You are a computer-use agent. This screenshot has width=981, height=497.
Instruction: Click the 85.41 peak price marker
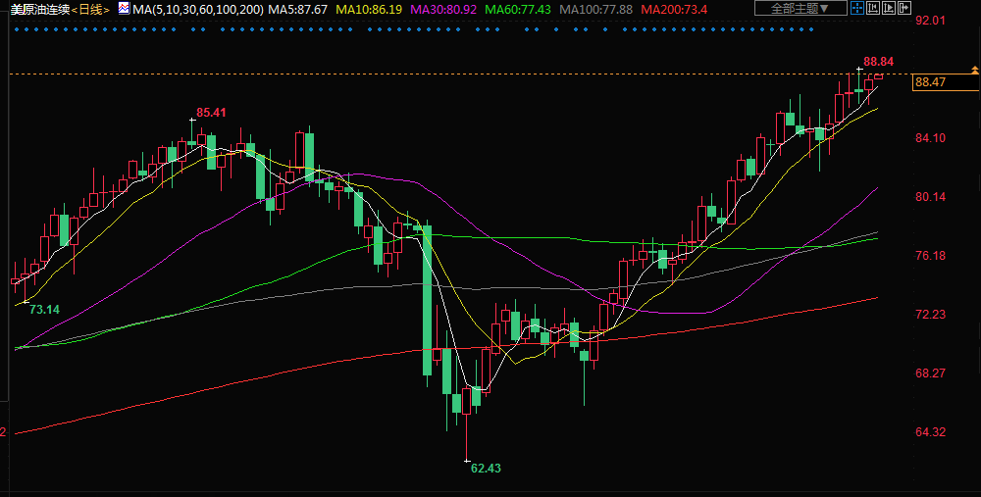[x=211, y=113]
